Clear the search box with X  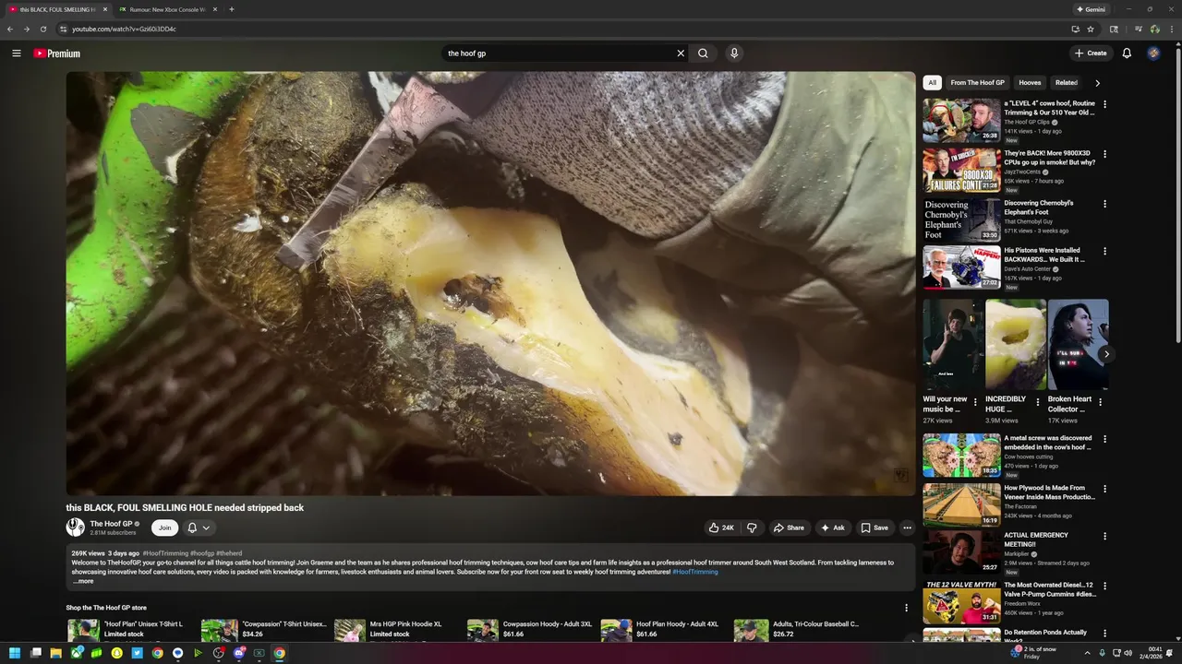pos(681,53)
